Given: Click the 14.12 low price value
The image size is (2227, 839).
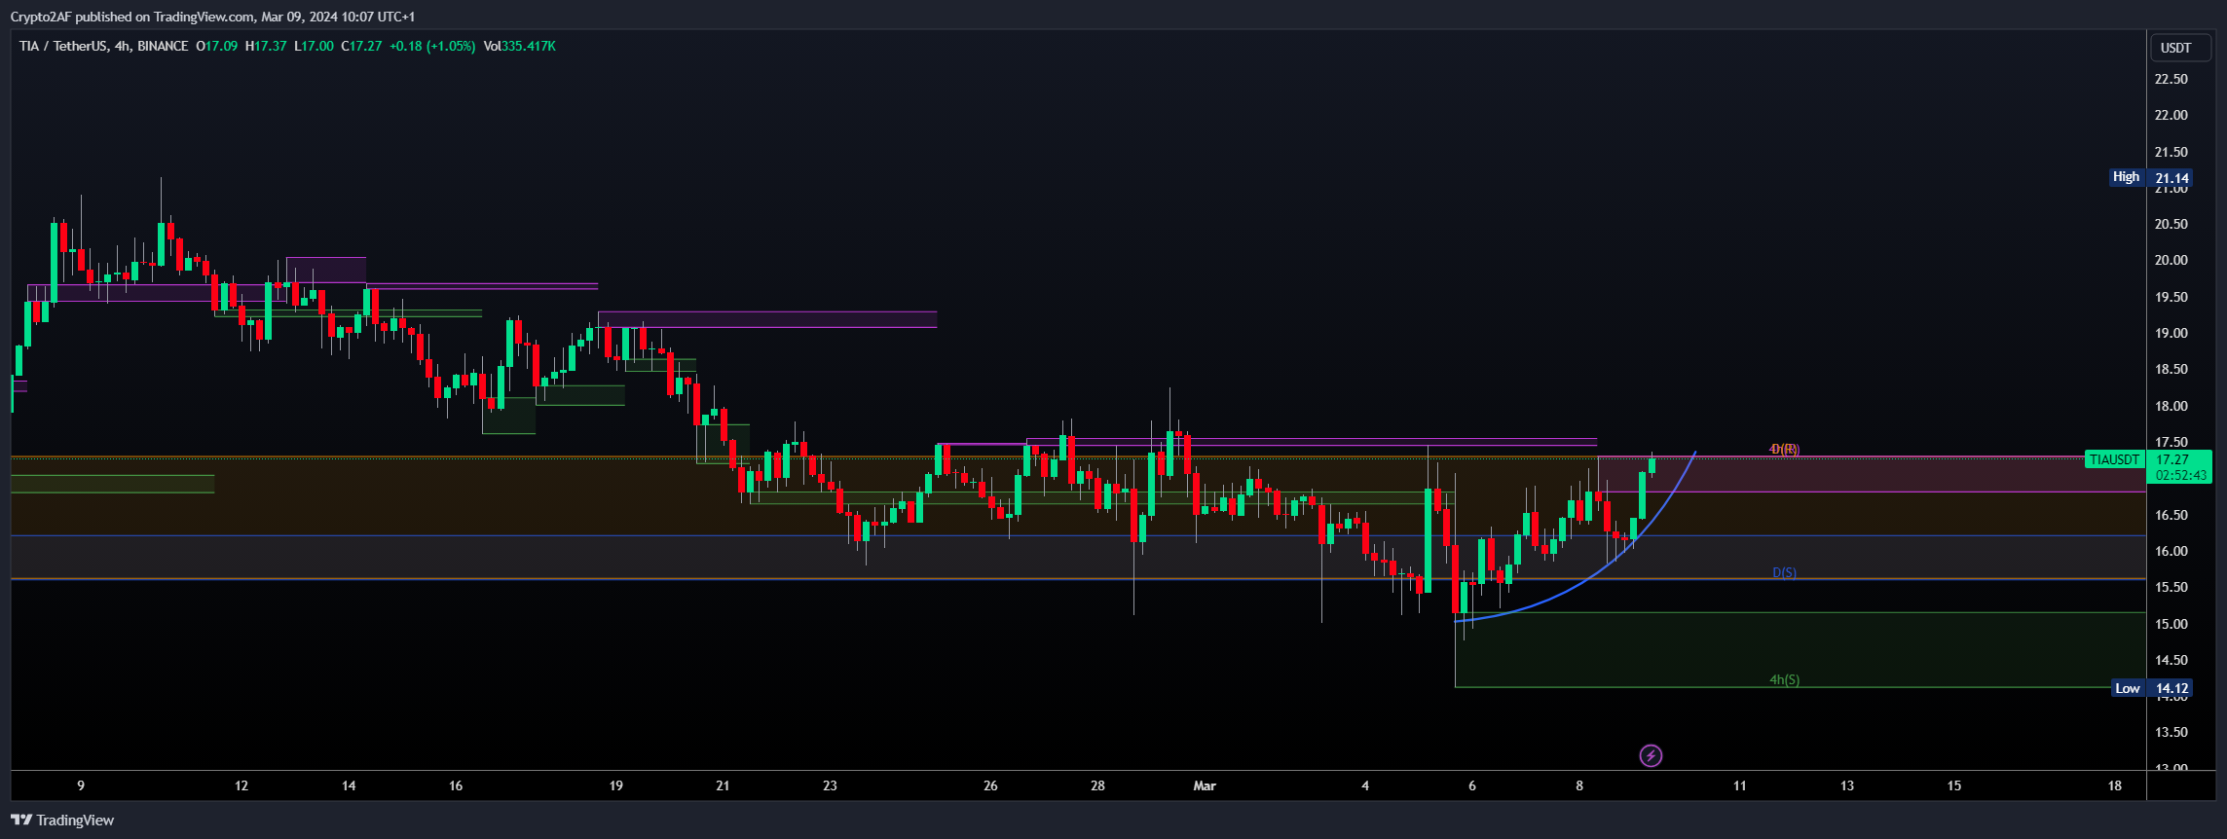Looking at the screenshot, I should [x=2171, y=688].
